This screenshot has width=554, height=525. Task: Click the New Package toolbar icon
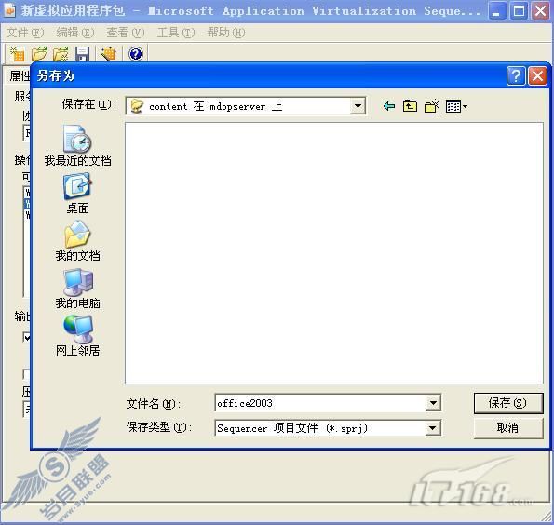[18, 54]
